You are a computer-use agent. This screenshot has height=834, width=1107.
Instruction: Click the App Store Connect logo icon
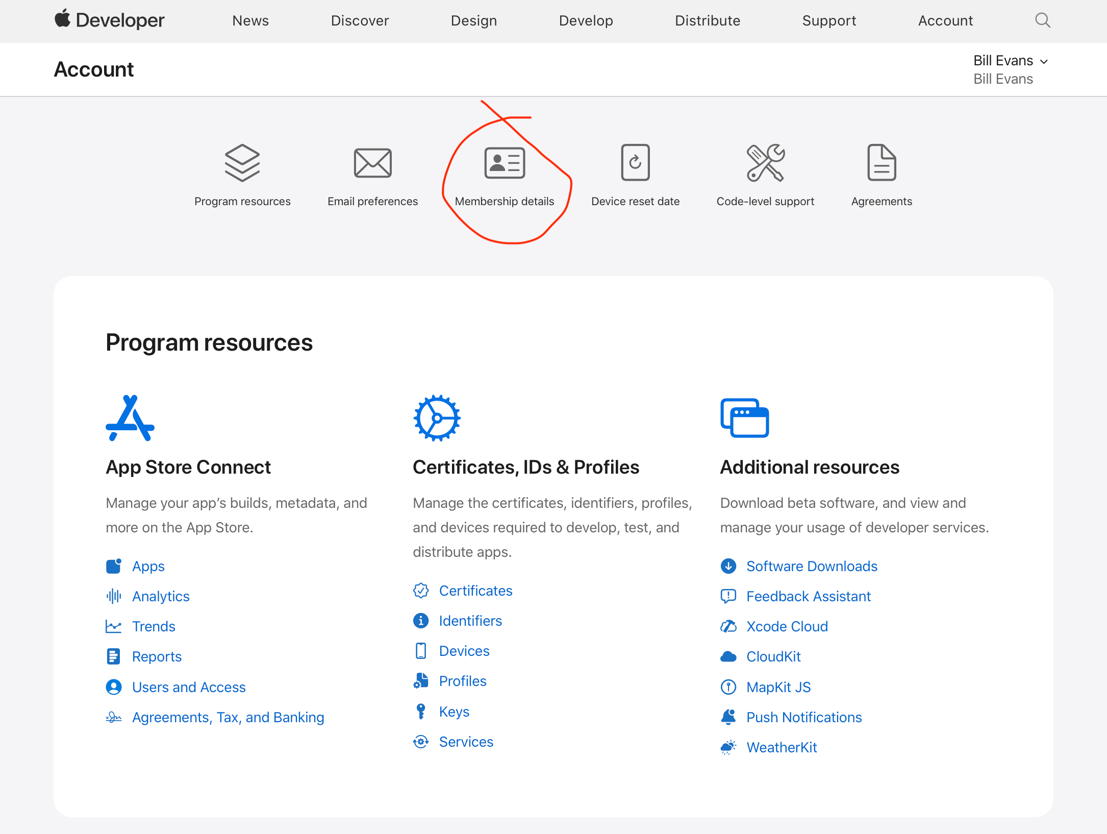(x=130, y=418)
